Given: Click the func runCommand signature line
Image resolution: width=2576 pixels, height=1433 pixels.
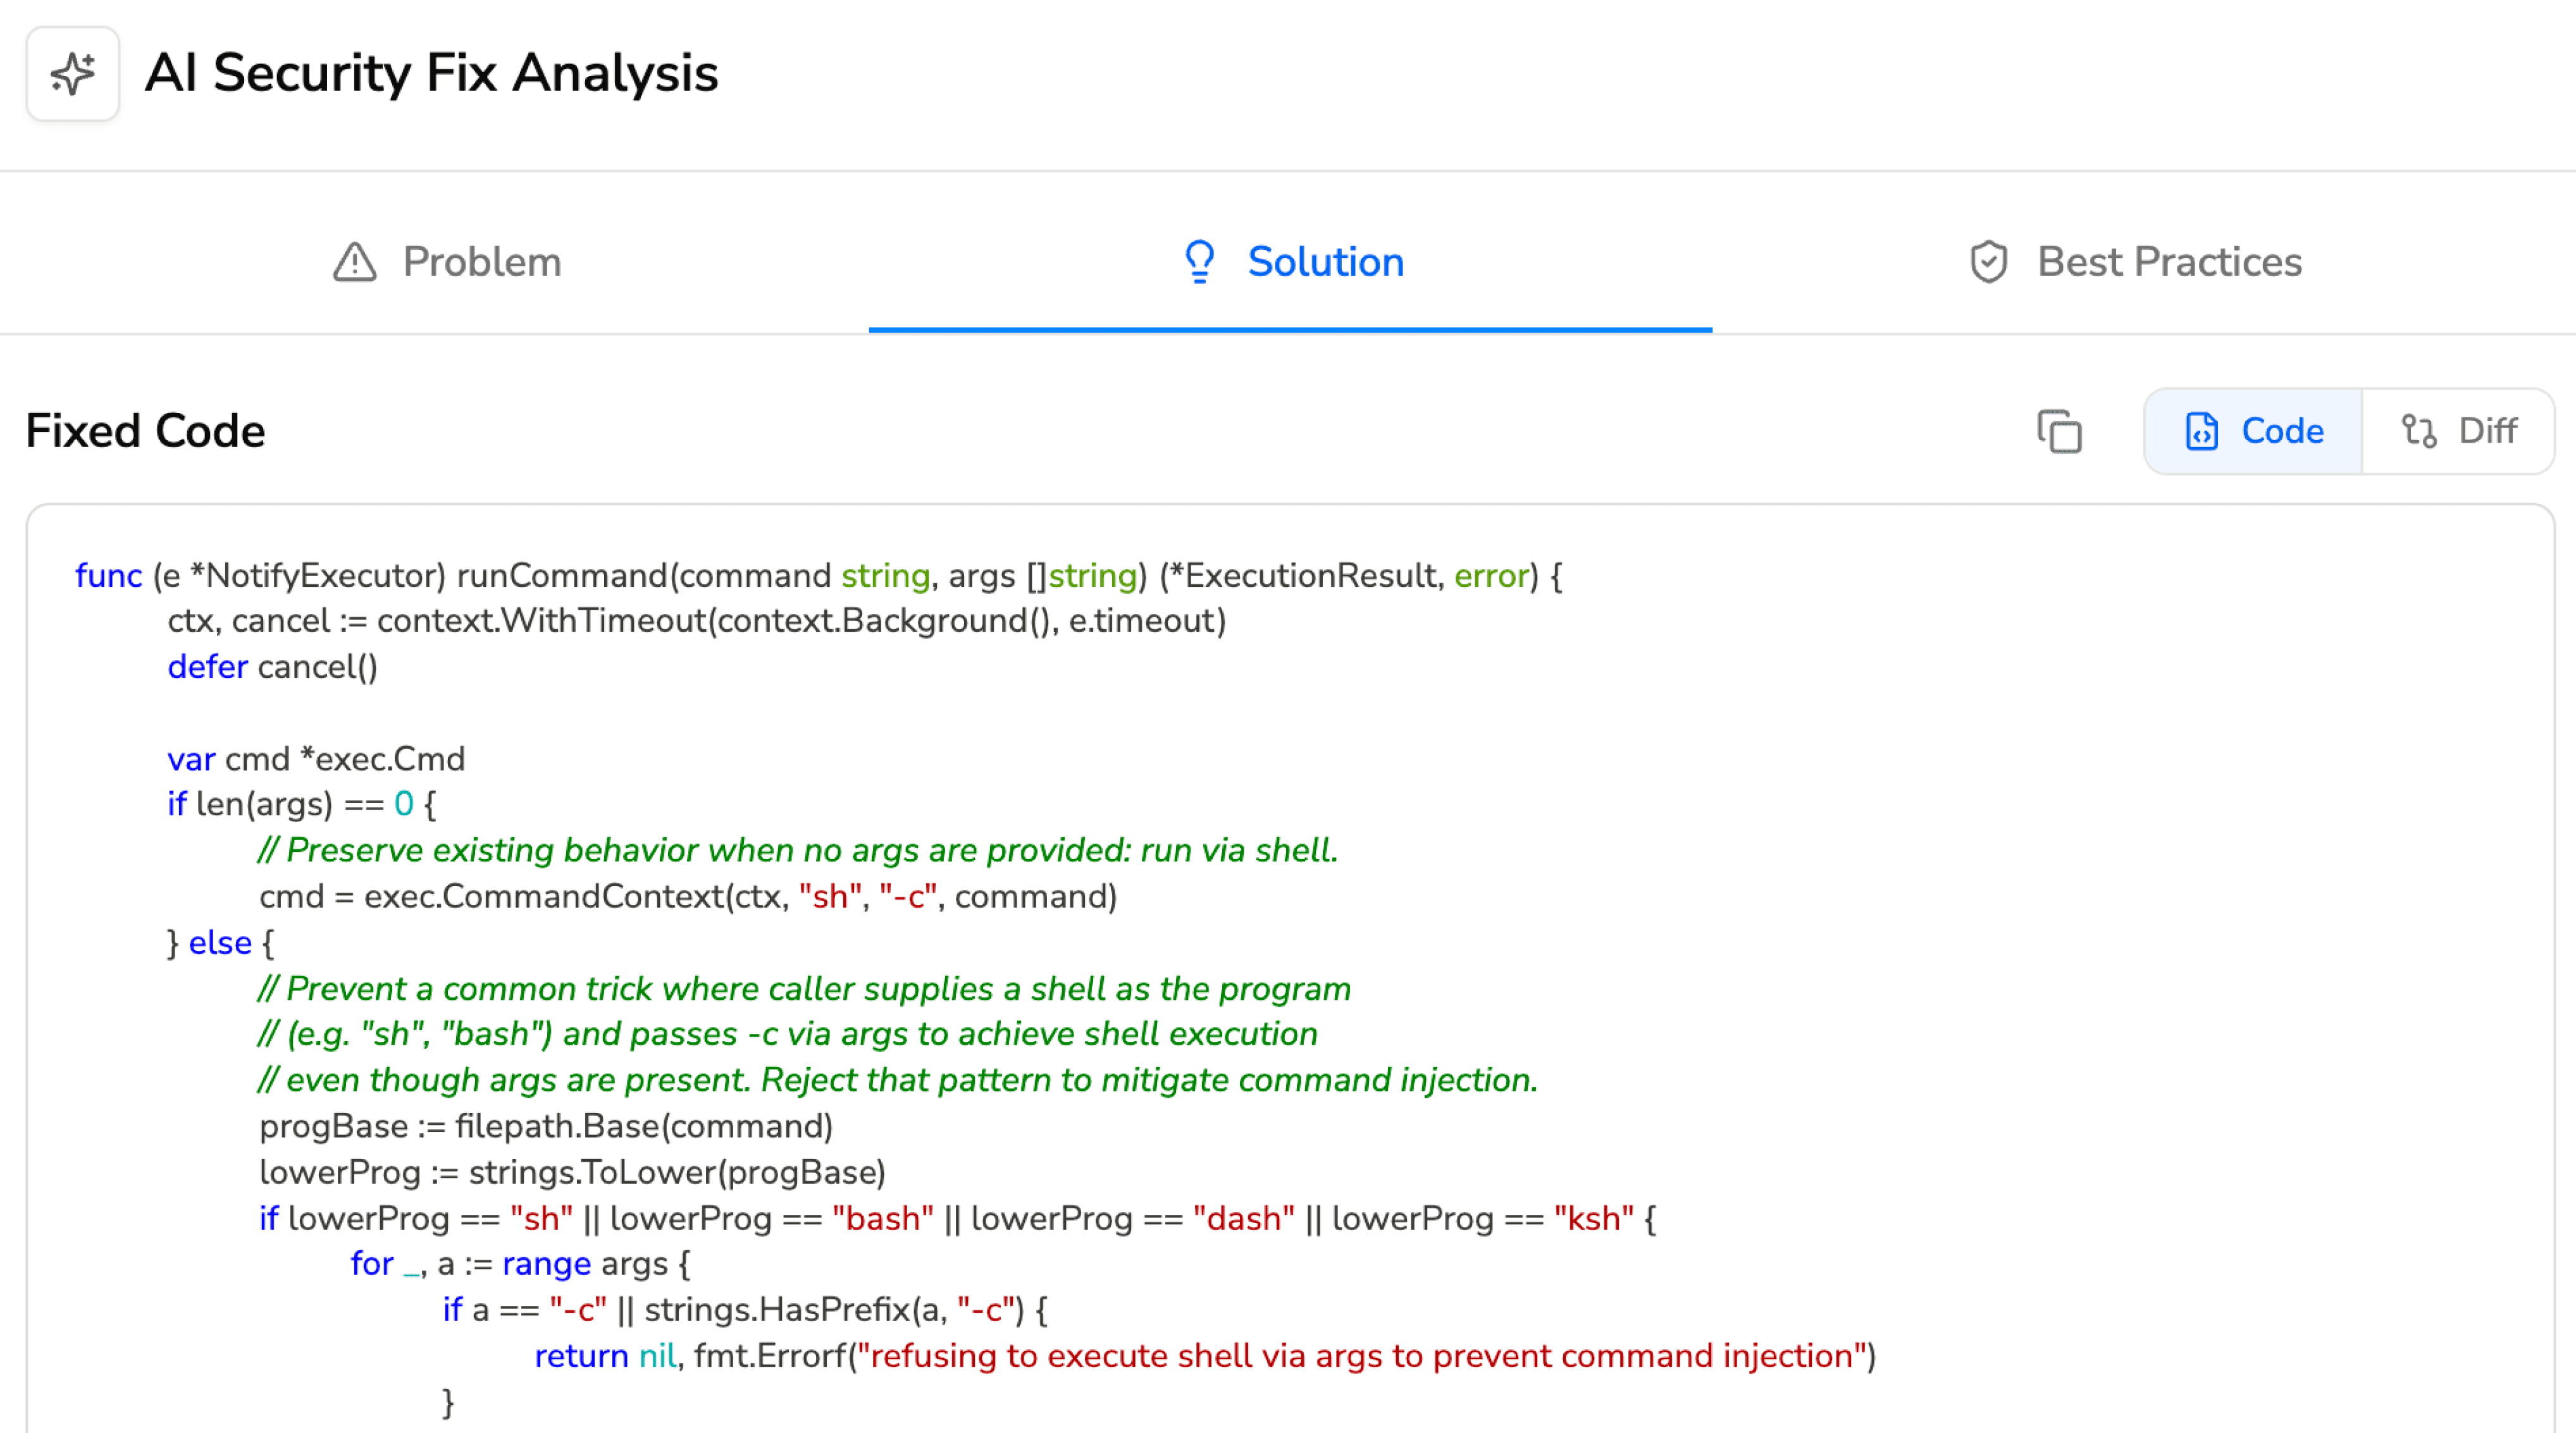Looking at the screenshot, I should pos(817,575).
